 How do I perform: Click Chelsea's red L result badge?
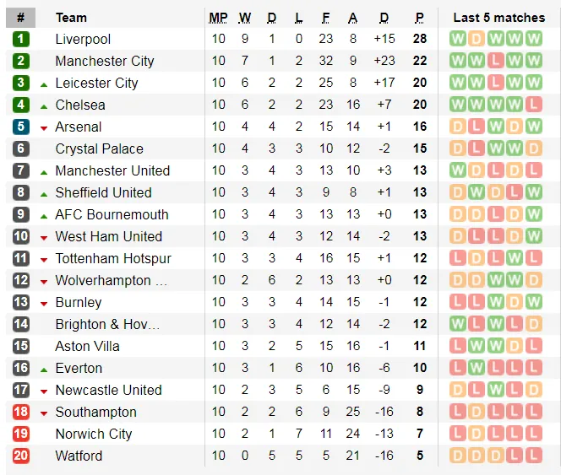[x=532, y=105]
